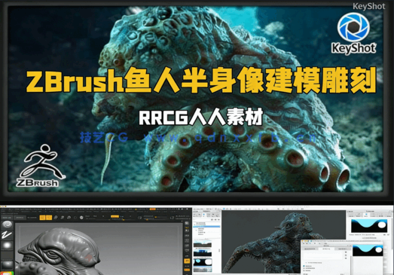Switch to middle tab in HDRI editor window
The width and height of the screenshot is (394, 275).
pos(327,249)
